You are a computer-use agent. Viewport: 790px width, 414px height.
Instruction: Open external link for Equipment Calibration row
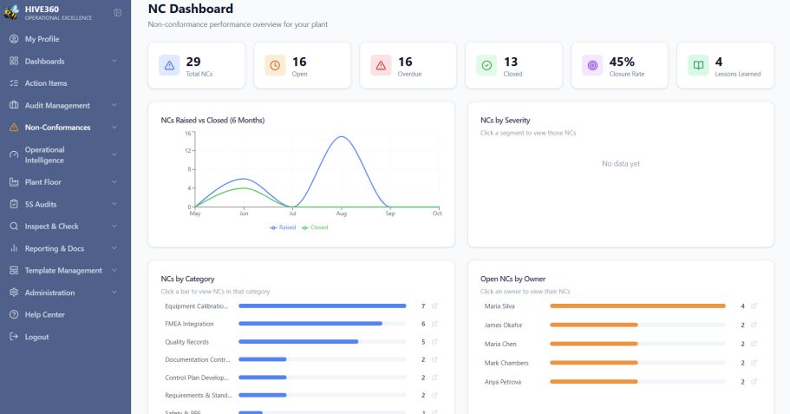point(434,306)
